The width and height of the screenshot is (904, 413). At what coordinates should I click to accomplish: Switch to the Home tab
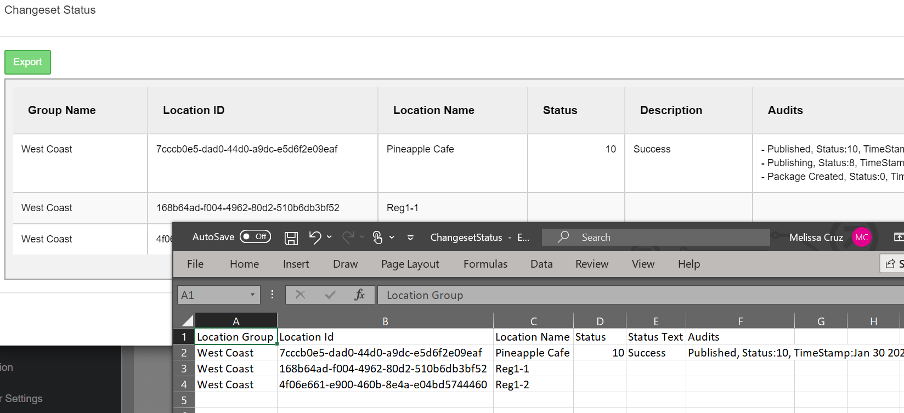click(244, 264)
